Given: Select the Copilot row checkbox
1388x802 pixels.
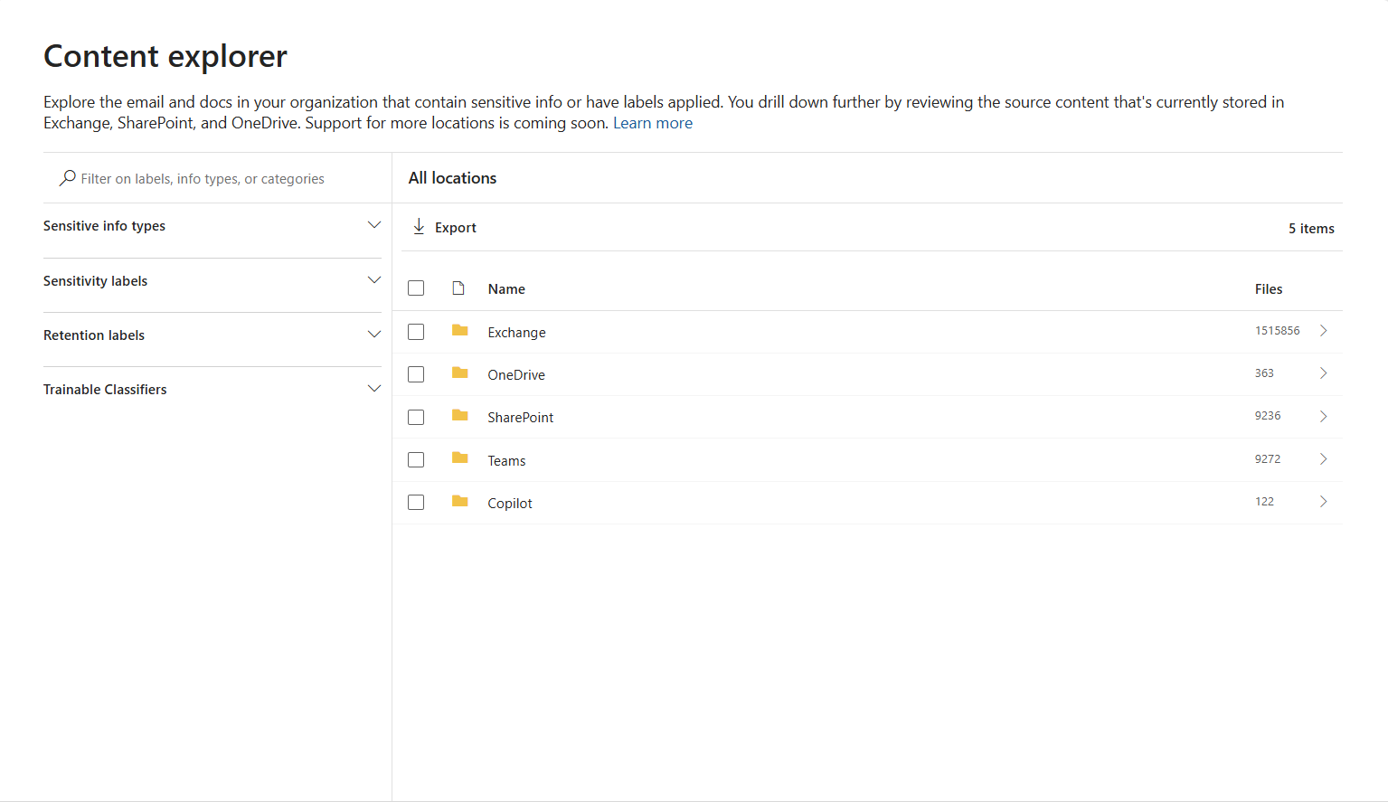Looking at the screenshot, I should (x=416, y=502).
